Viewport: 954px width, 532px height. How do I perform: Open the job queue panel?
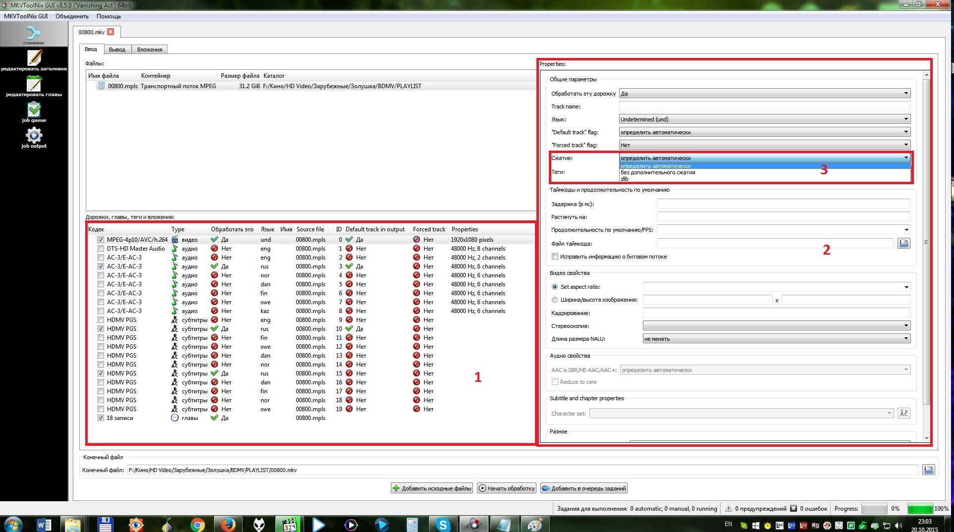coord(34,112)
